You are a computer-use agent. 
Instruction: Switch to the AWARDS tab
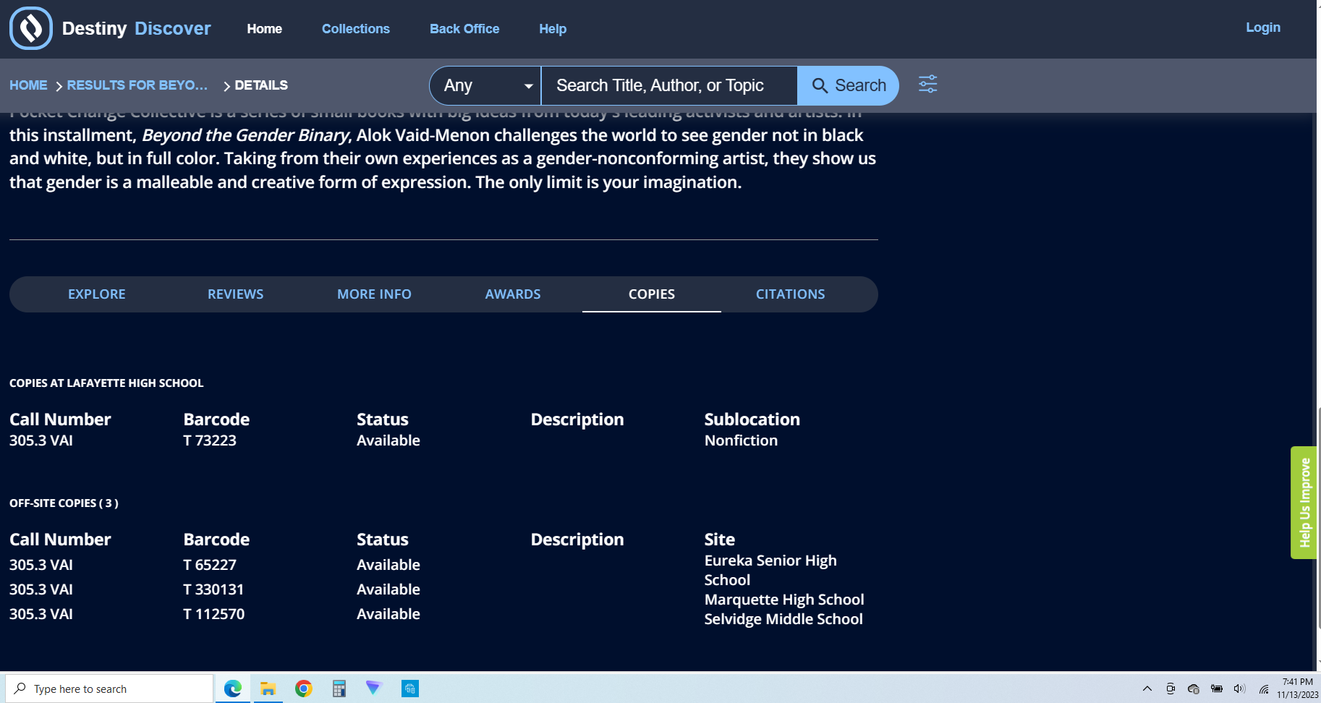point(513,294)
